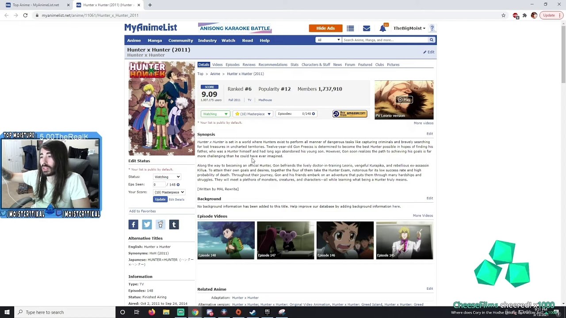This screenshot has width=566, height=318.
Task: Open Task View on the taskbar
Action: [x=137, y=312]
